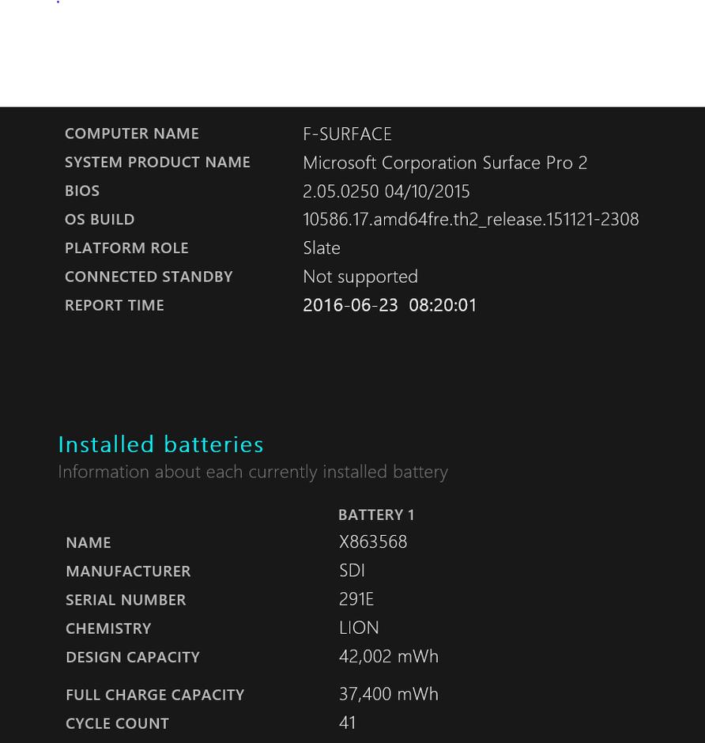Click the BIOS version 2.05.0250 value
Screen dimensions: 705x743
click(x=386, y=191)
